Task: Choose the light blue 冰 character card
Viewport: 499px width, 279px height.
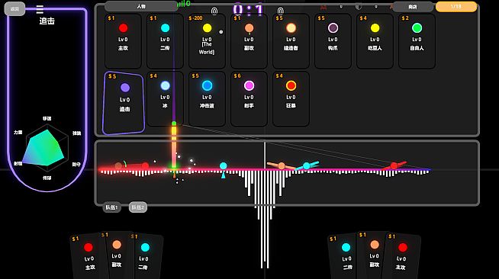Action: 165,99
